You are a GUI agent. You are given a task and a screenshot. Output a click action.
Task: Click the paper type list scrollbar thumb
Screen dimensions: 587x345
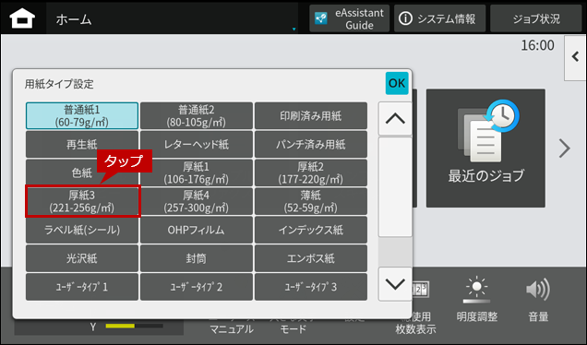pos(395,186)
